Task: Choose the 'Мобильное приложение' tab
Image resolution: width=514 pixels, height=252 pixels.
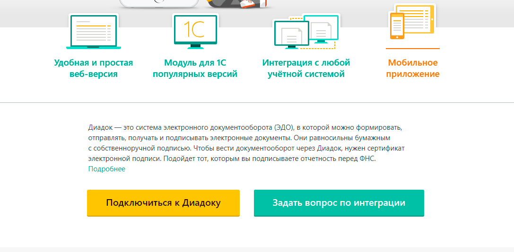Action: [413, 68]
